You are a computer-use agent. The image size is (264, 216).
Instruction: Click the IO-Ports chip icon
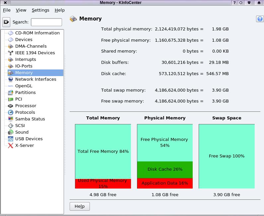coord(10,66)
